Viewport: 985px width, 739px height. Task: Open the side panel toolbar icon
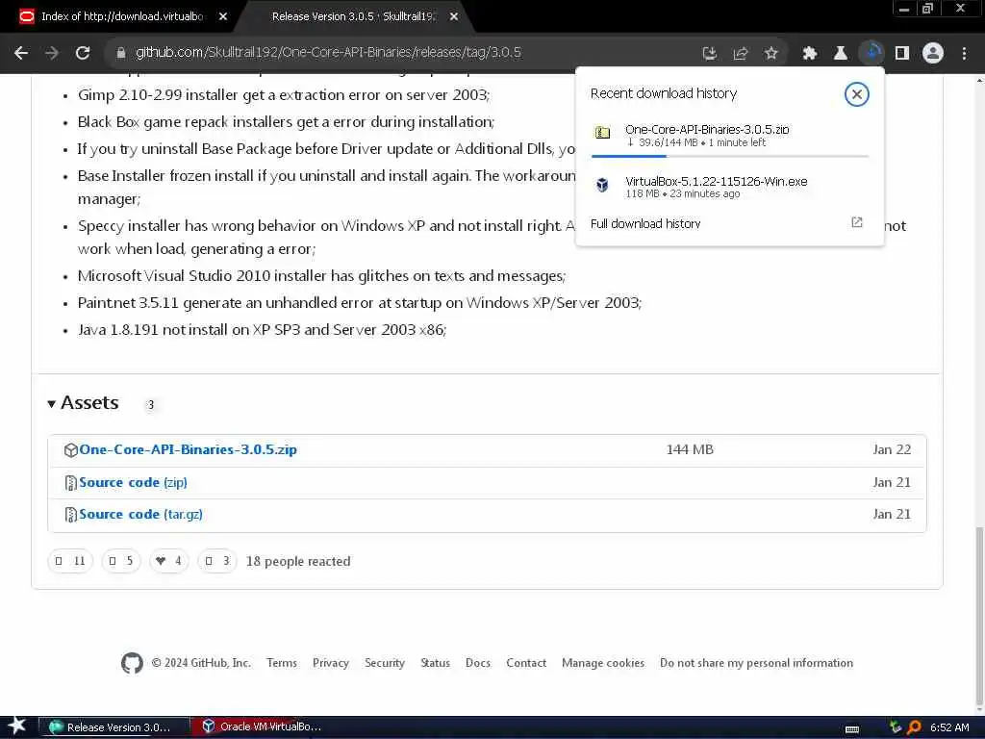pyautogui.click(x=902, y=54)
